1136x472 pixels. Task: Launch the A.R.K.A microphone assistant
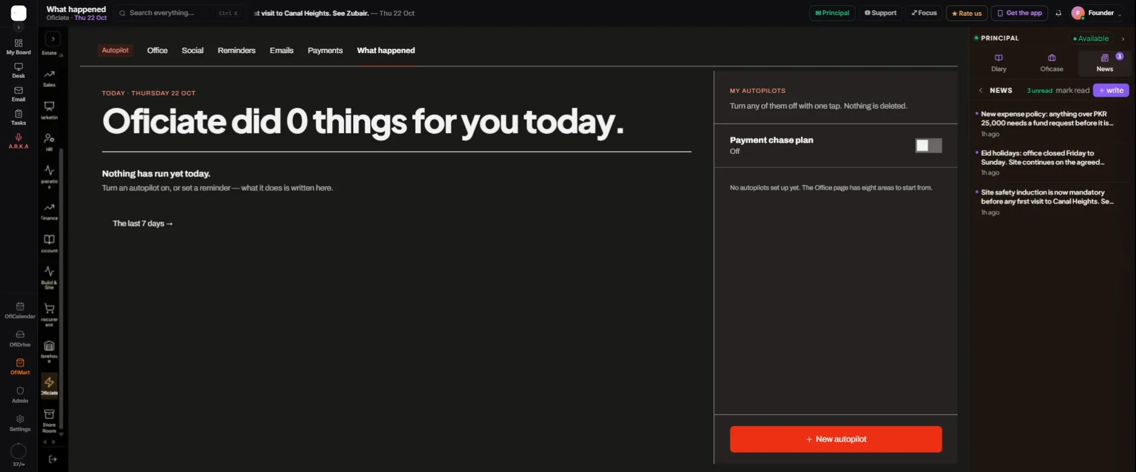(19, 141)
